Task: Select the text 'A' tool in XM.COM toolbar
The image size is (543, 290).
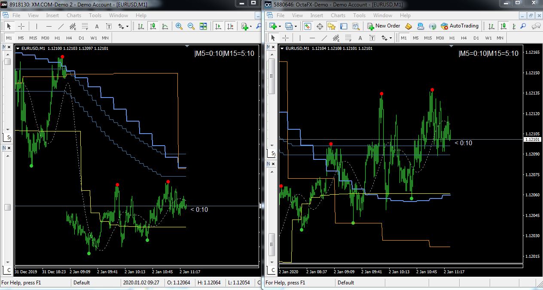Action: coord(97,26)
